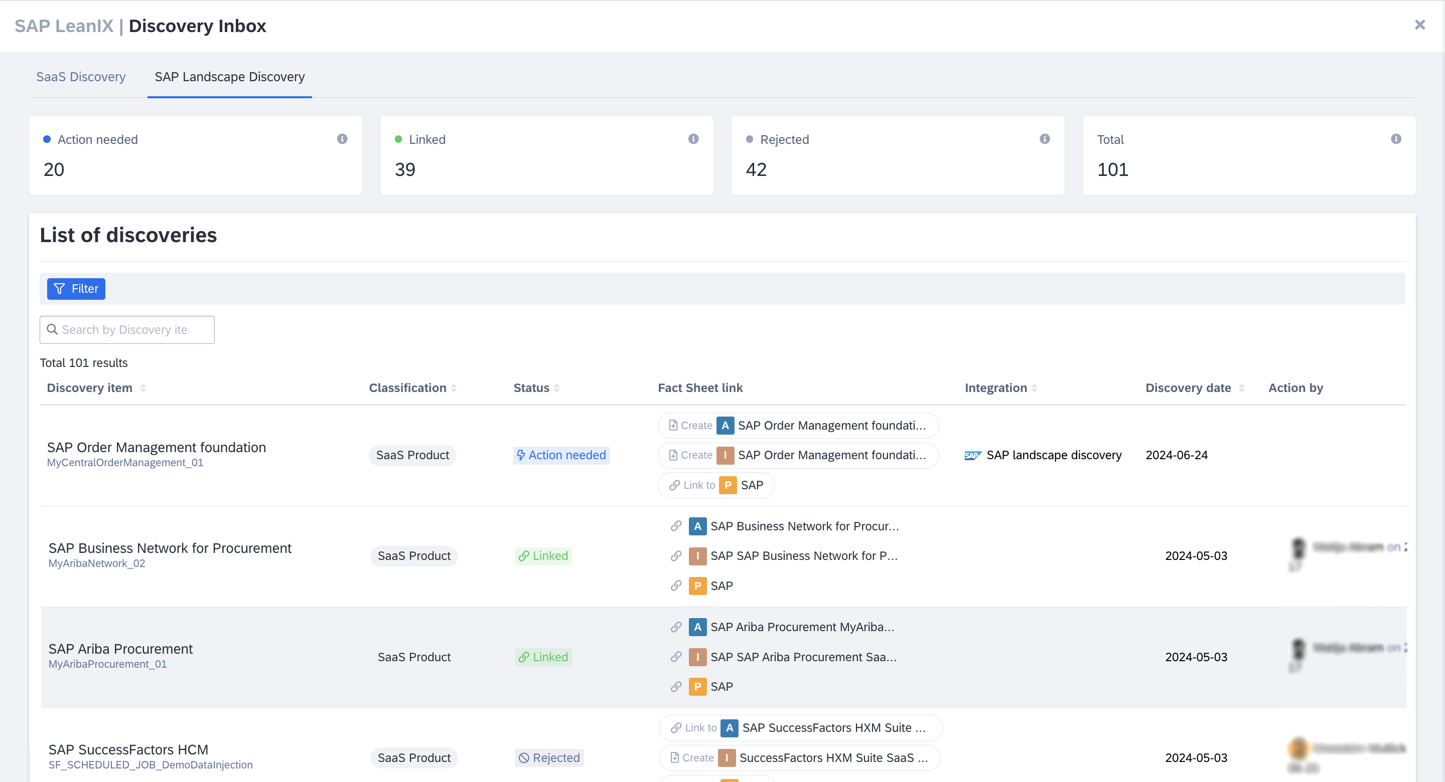Screen dimensions: 1445x782
Task: Open MyCentralOrderManagement_01 link
Action: tap(125, 463)
